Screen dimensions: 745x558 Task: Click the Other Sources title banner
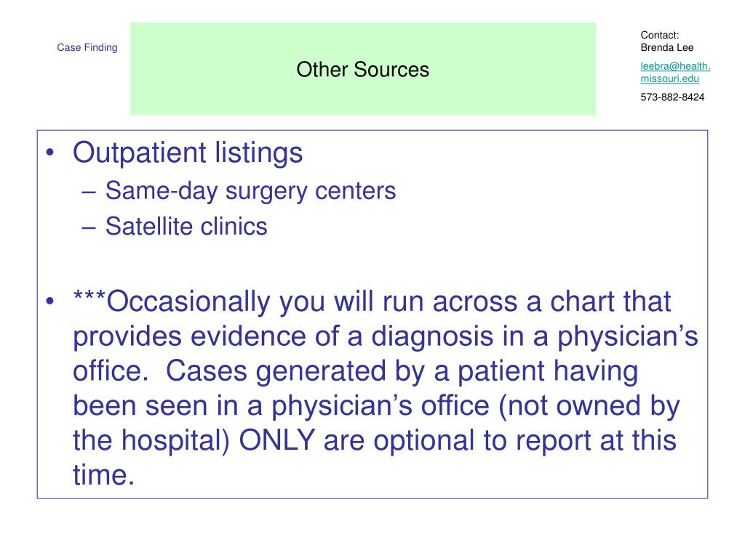[362, 69]
